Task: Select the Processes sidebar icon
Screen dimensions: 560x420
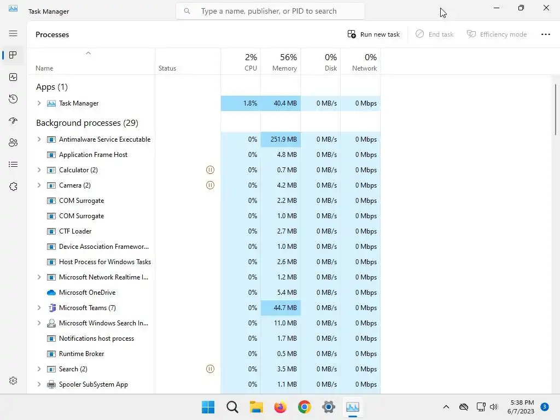Action: point(13,55)
